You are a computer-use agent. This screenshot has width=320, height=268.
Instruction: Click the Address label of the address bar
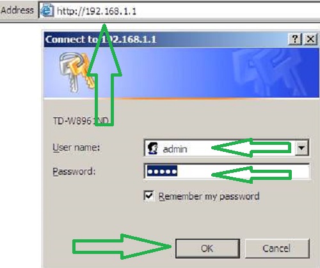17,10
